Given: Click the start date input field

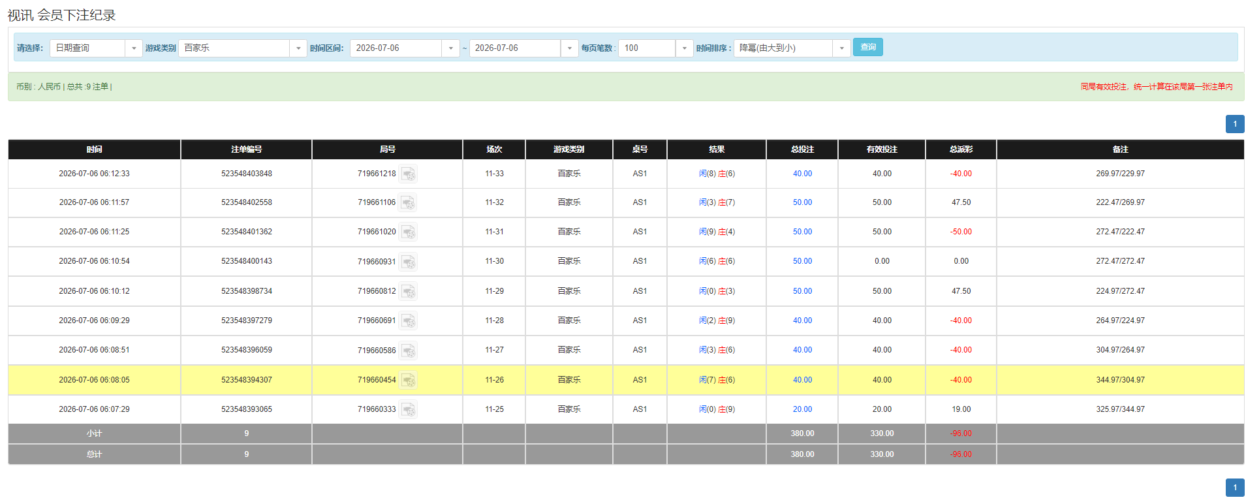Looking at the screenshot, I should (x=396, y=48).
